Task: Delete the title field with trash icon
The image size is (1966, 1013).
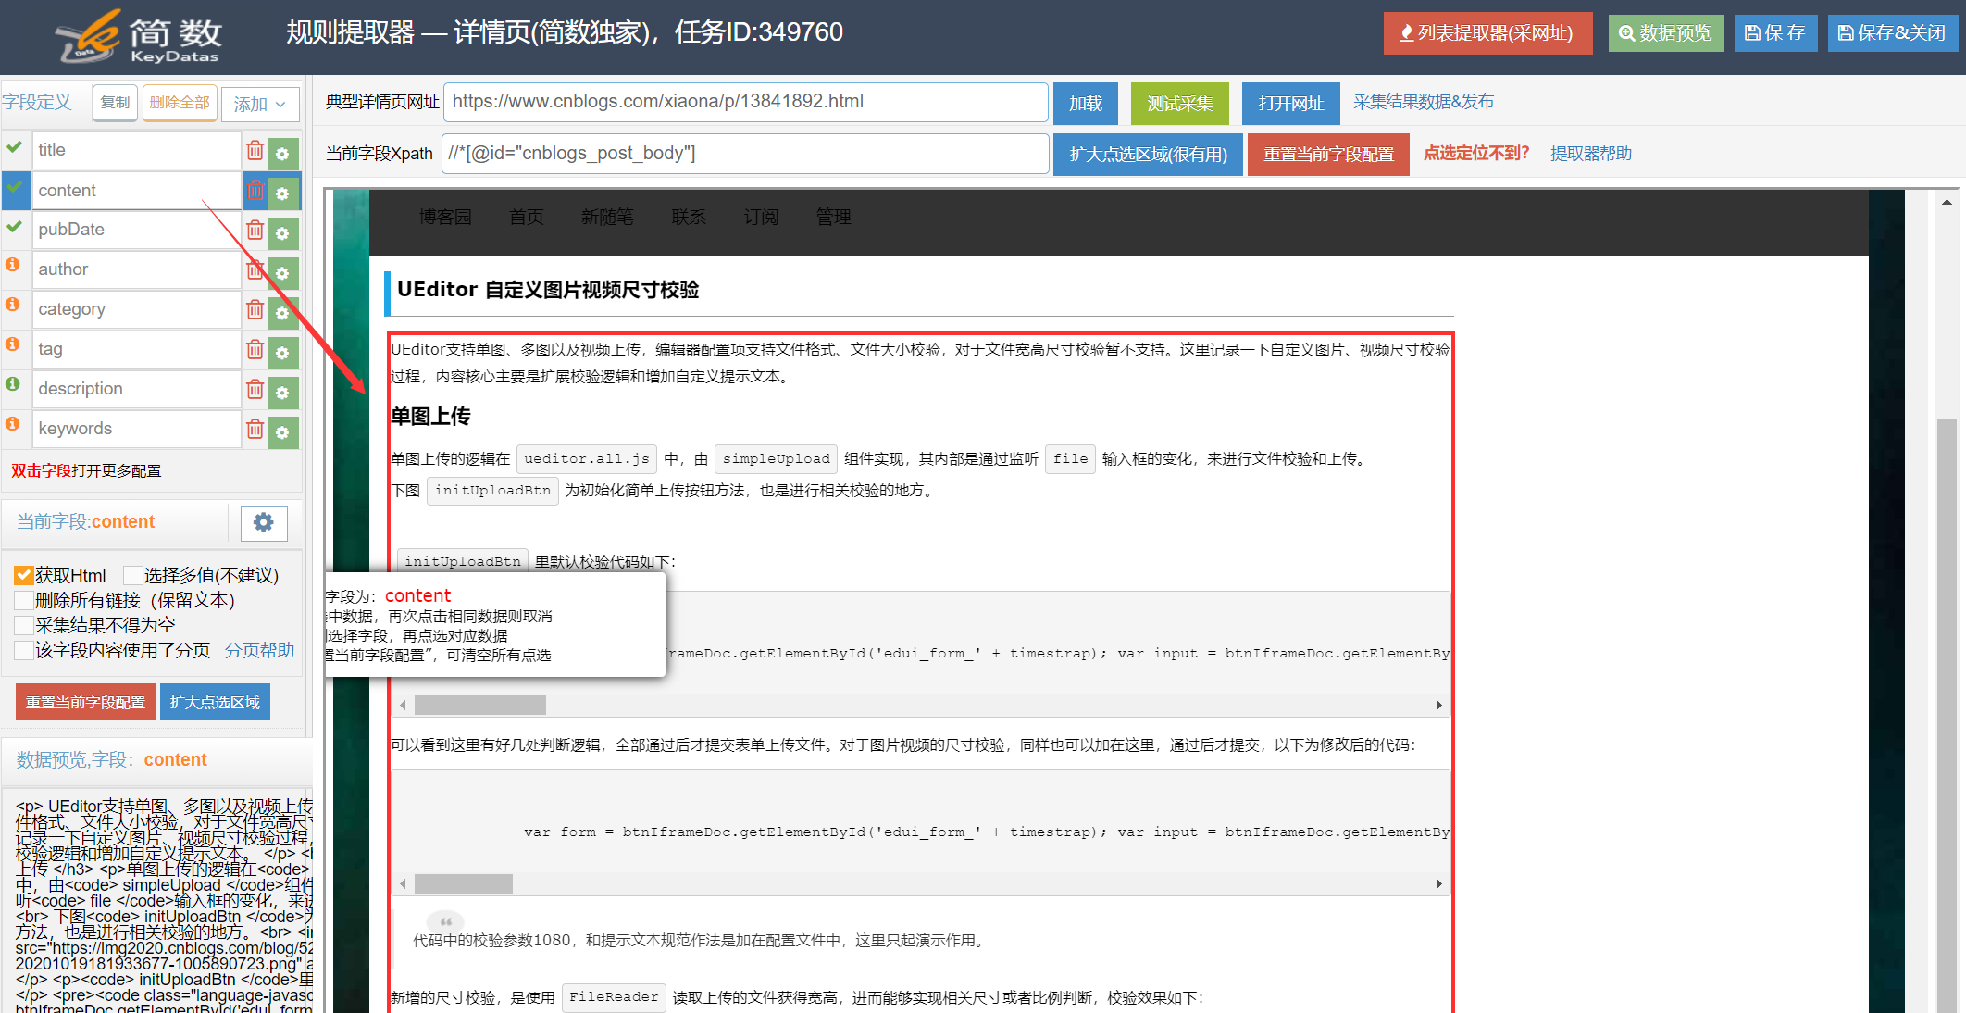Action: [x=255, y=151]
